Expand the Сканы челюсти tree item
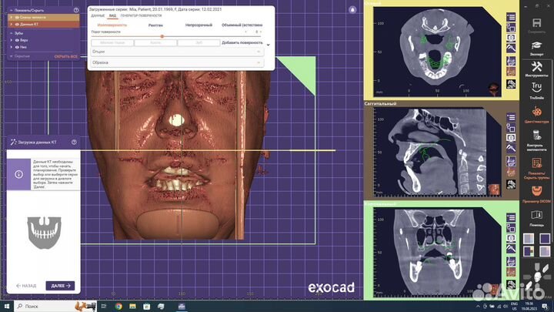This screenshot has width=554, height=312. tap(10, 18)
